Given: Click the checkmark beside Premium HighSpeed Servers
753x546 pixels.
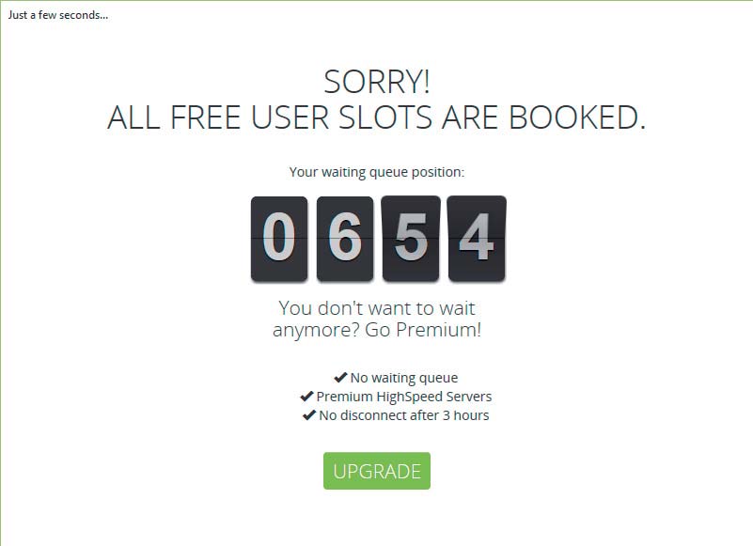Looking at the screenshot, I should [306, 397].
